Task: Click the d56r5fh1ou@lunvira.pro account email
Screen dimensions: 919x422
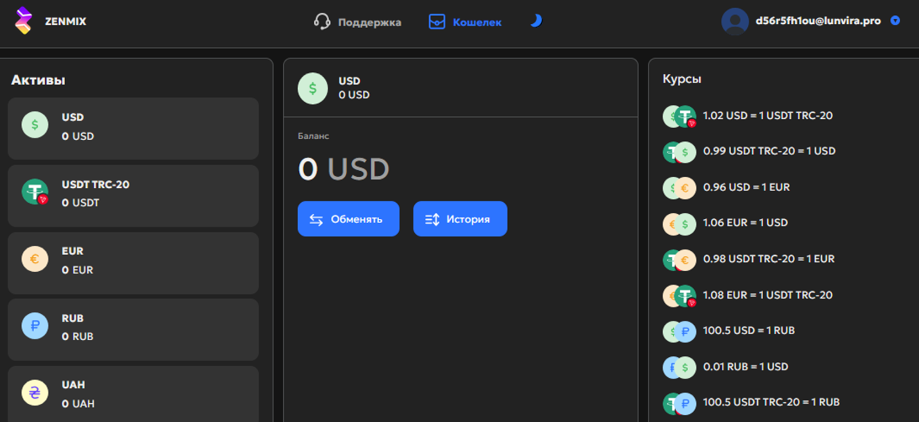Action: (818, 21)
